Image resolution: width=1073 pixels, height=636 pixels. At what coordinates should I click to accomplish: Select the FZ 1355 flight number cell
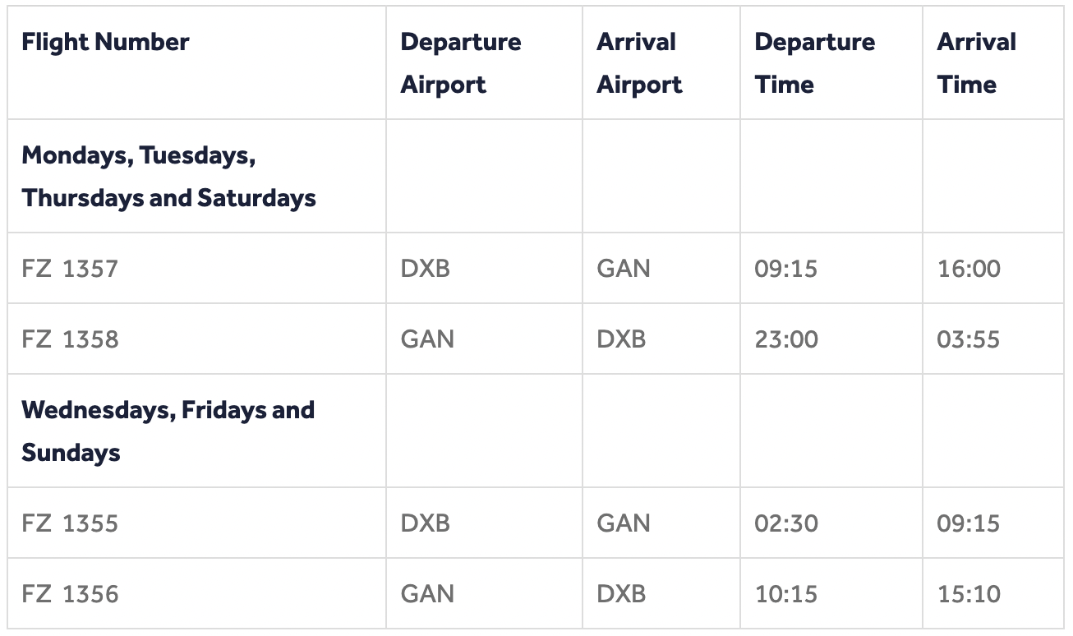point(70,523)
